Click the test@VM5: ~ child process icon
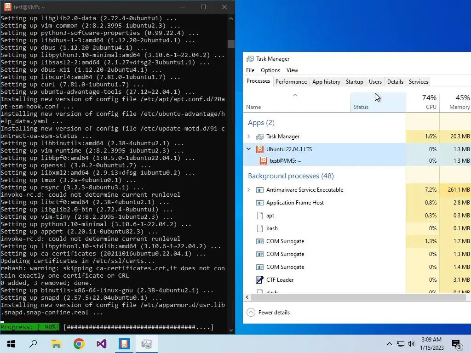Screen dimensions: 471x353 click(264, 160)
